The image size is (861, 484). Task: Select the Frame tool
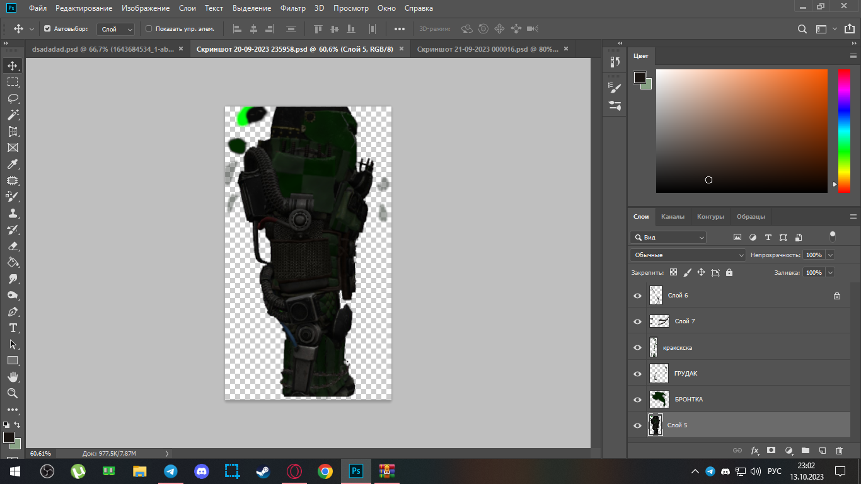13,147
